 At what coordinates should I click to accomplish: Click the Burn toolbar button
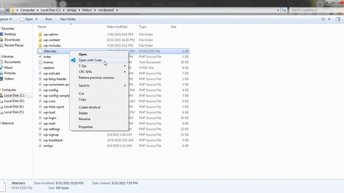click(x=49, y=19)
